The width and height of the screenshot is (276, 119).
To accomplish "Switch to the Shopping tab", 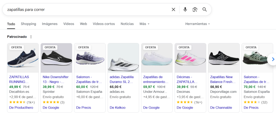I will point(28,24).
